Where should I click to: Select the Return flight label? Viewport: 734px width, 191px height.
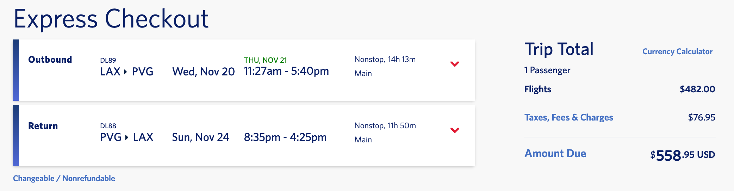[x=43, y=126]
